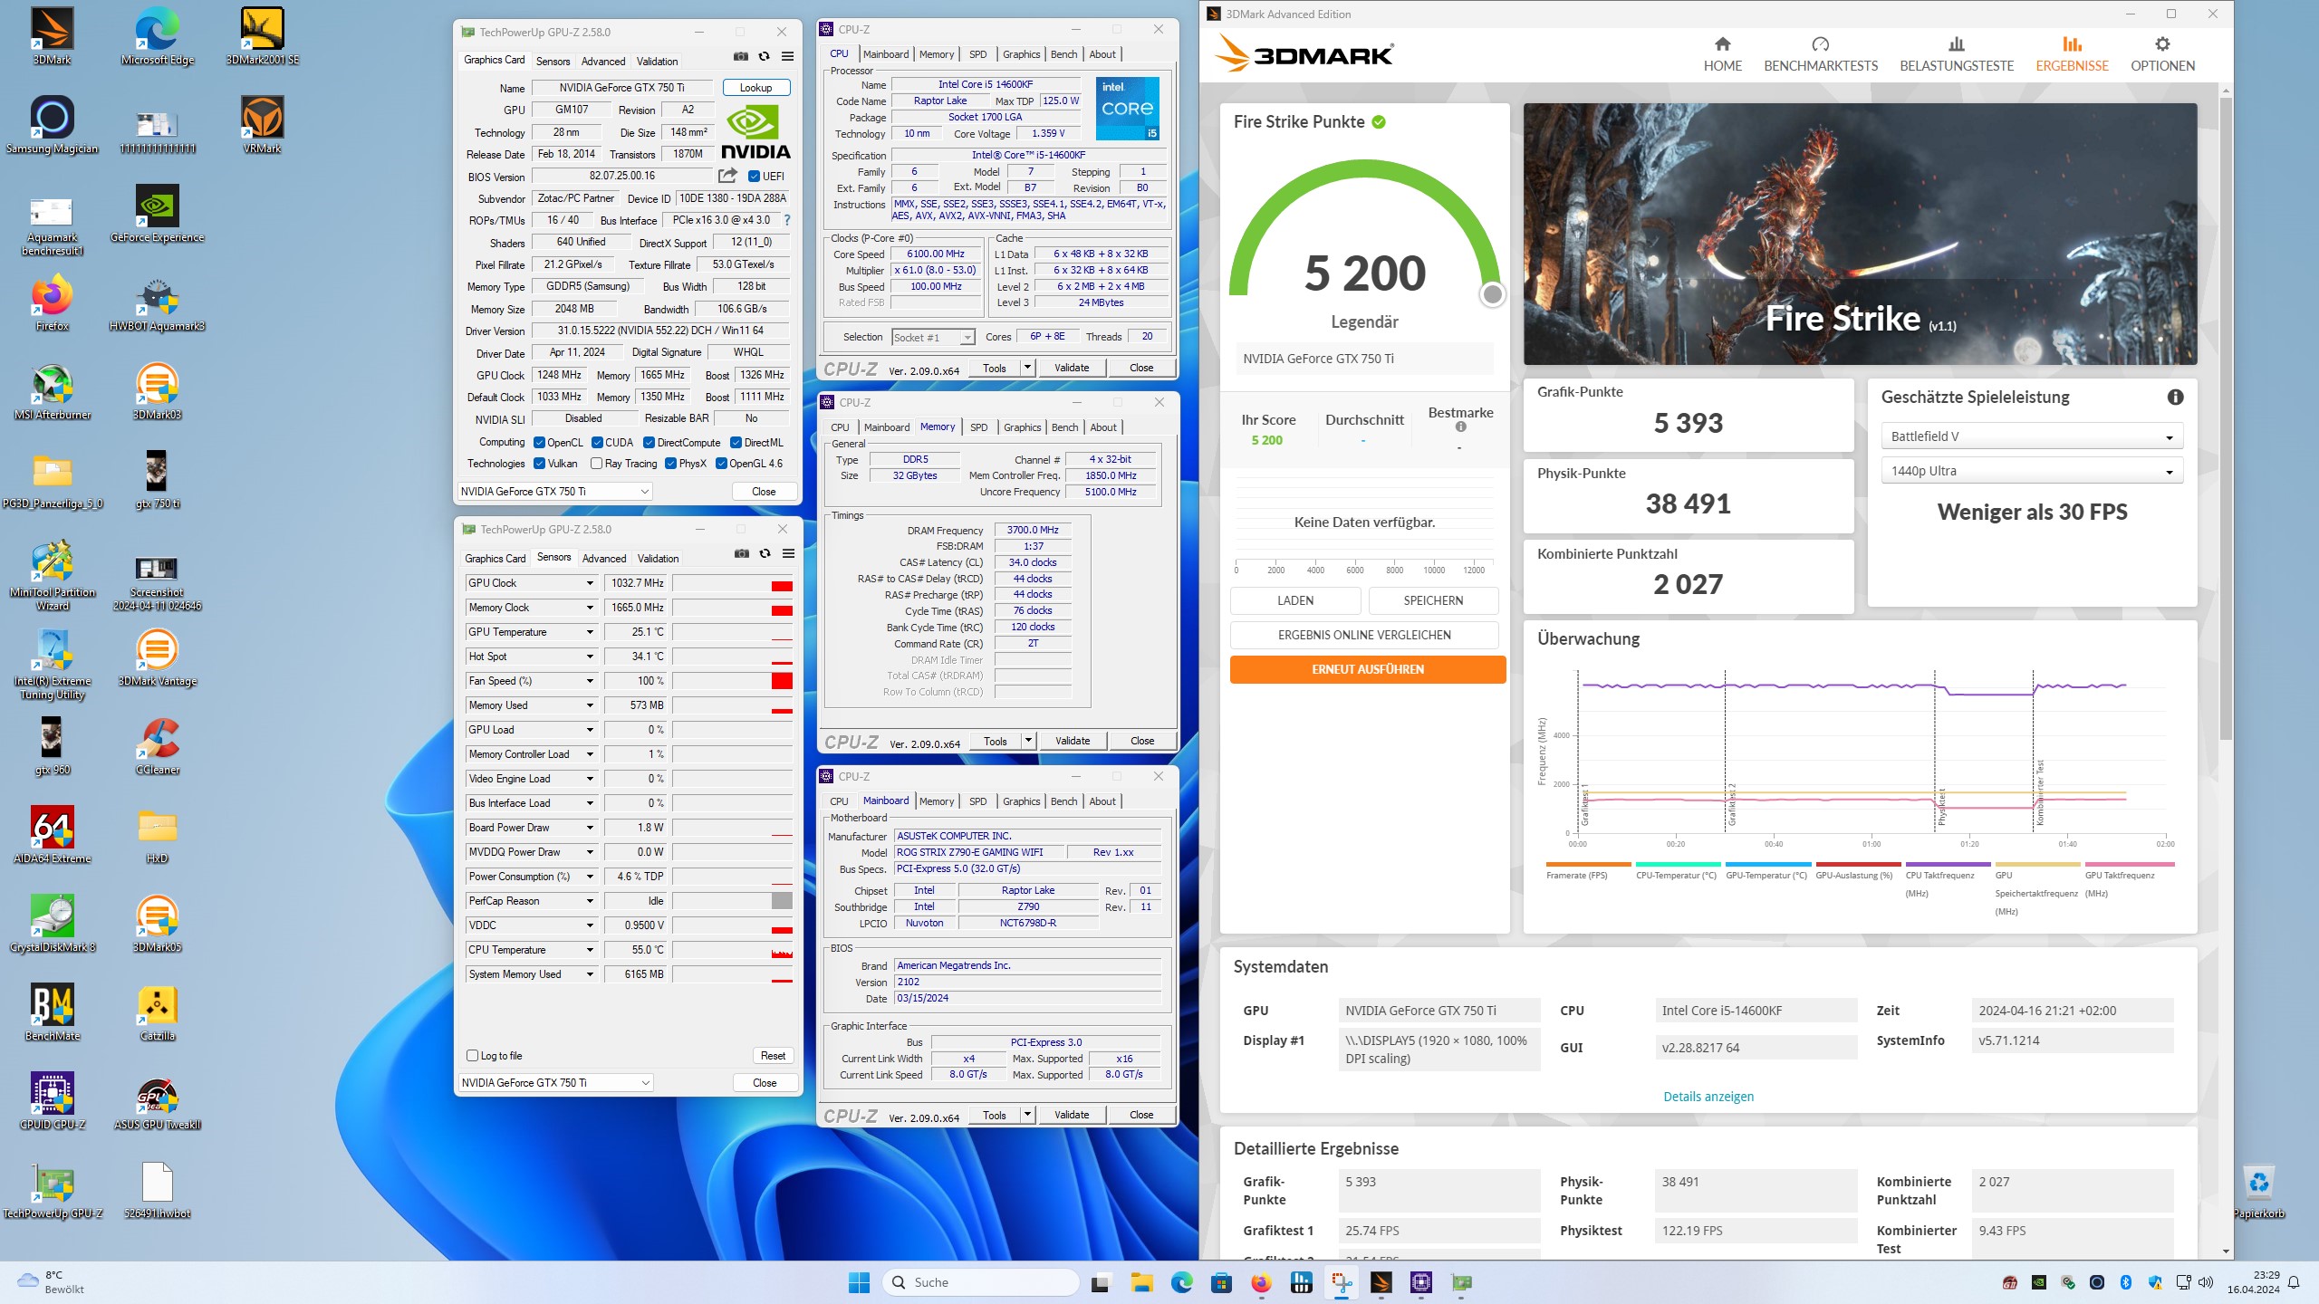Open the Details anzeigen link

coord(1708,1097)
